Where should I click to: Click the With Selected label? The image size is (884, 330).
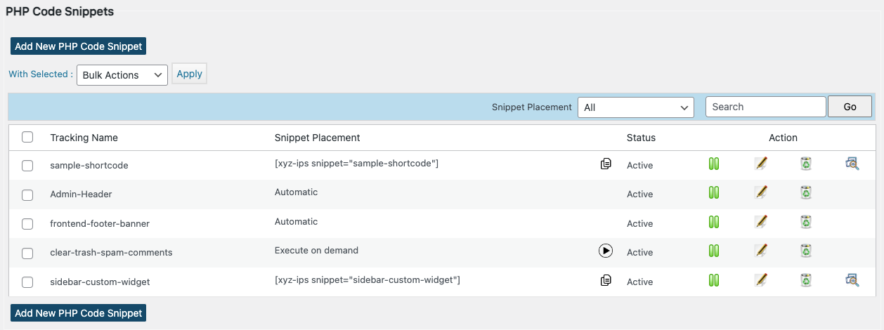[x=41, y=74]
